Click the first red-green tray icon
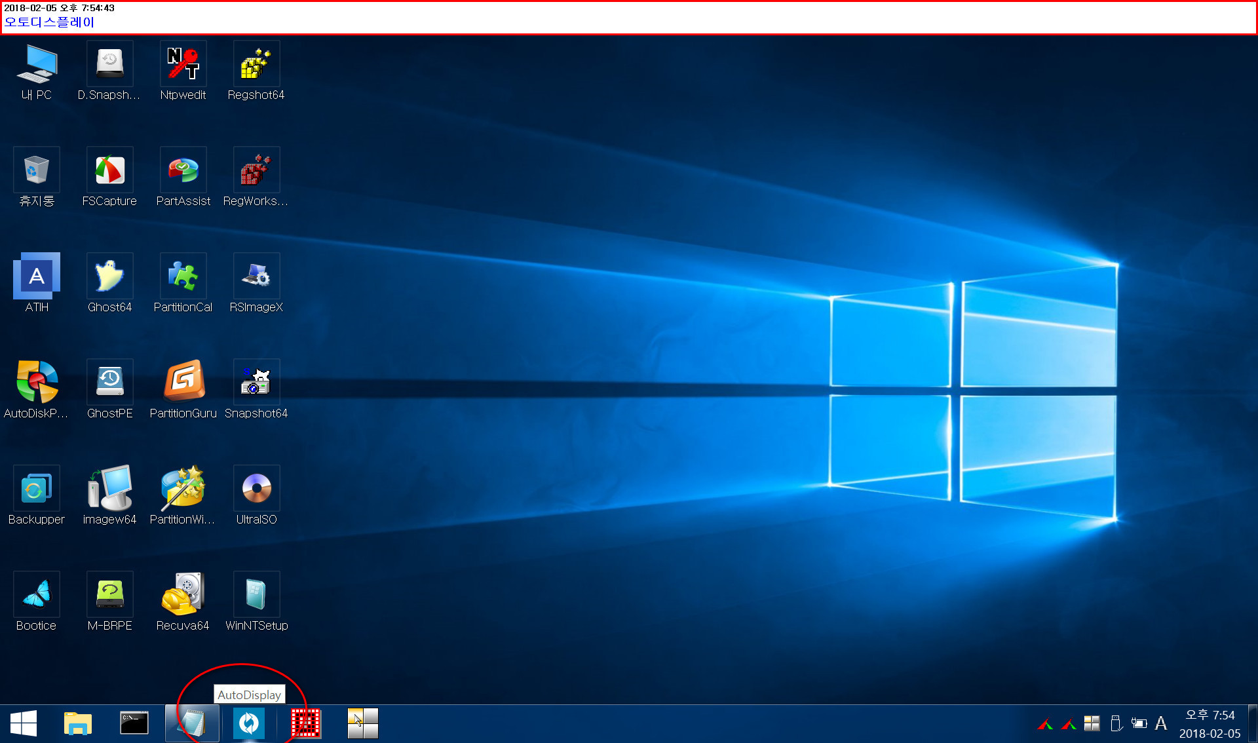 1046,724
